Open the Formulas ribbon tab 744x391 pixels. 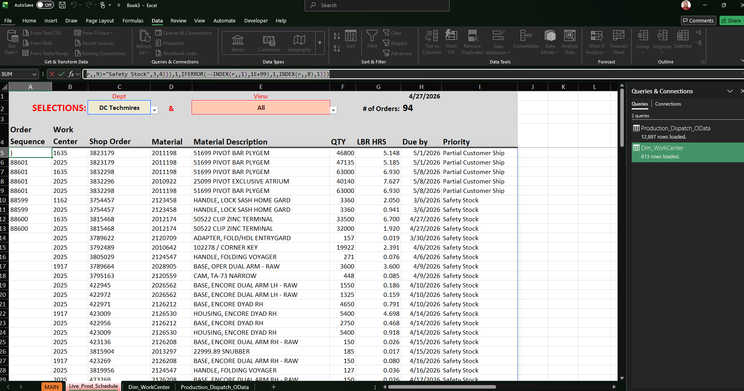pyautogui.click(x=133, y=20)
